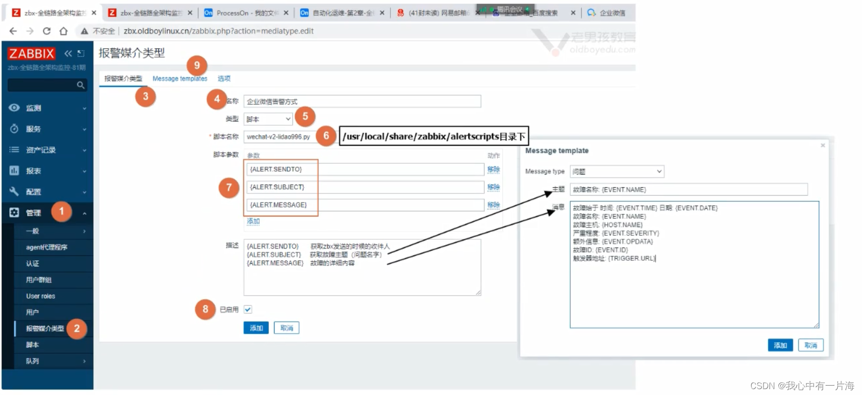Collapse the Zabbix sidebar with double-arrow icon
Viewport: 862px width, 395px height.
(68, 54)
